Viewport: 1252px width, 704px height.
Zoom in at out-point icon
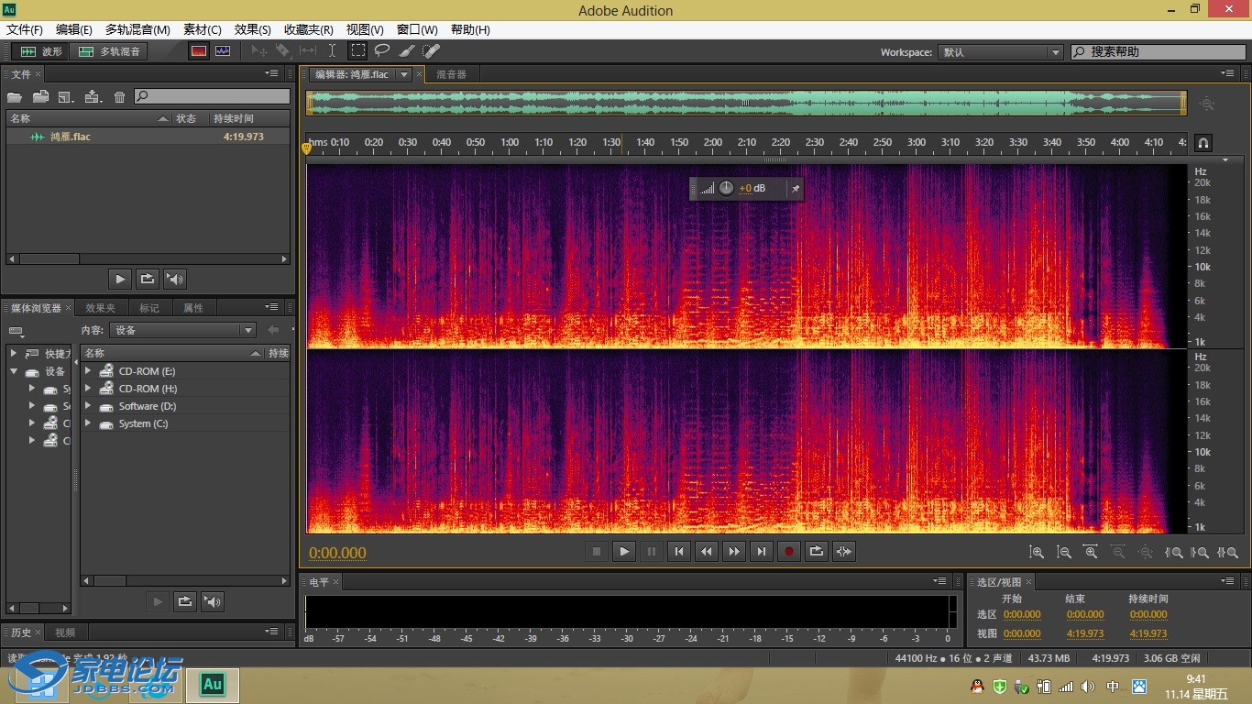tap(1200, 552)
